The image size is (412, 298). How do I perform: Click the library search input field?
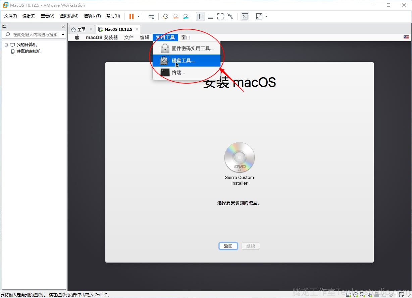click(x=33, y=34)
